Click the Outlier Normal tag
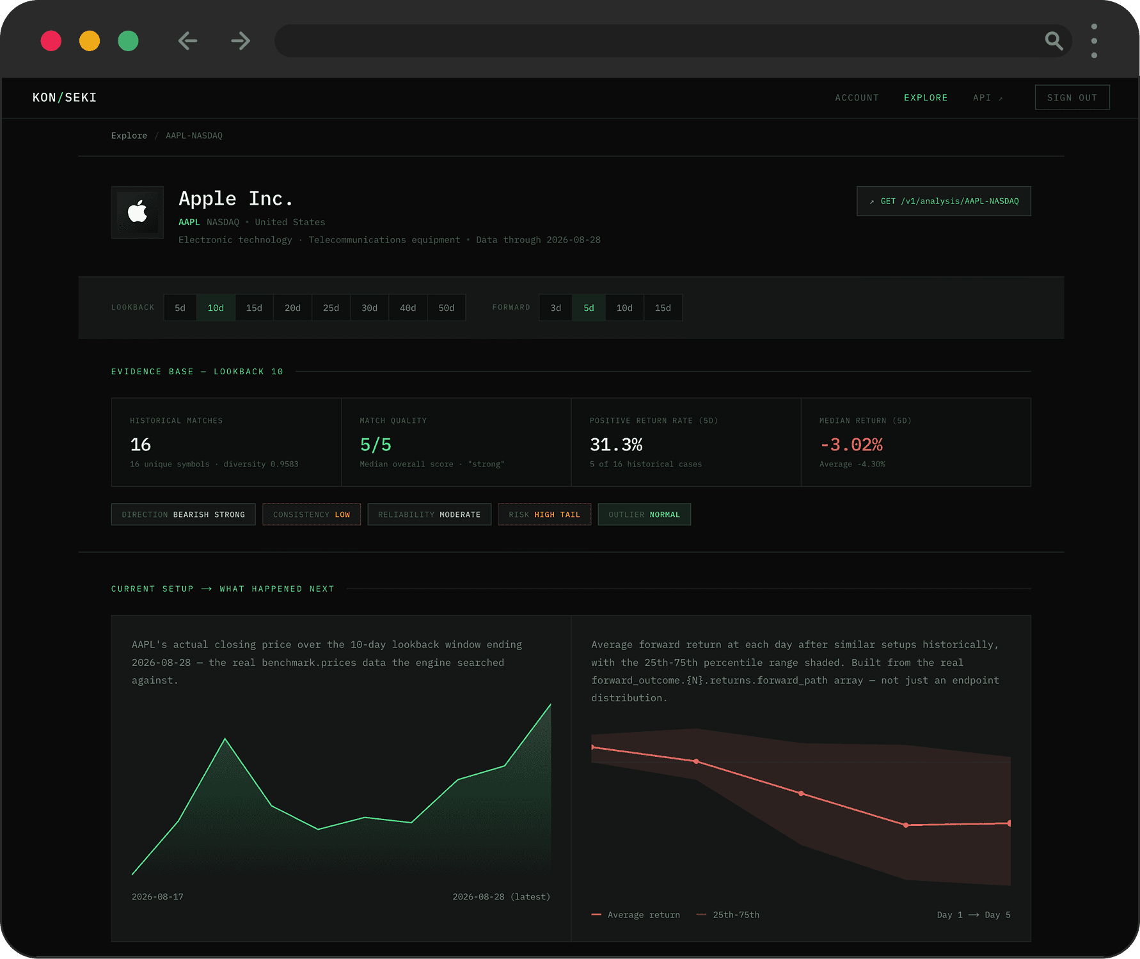1140x959 pixels. (x=644, y=514)
